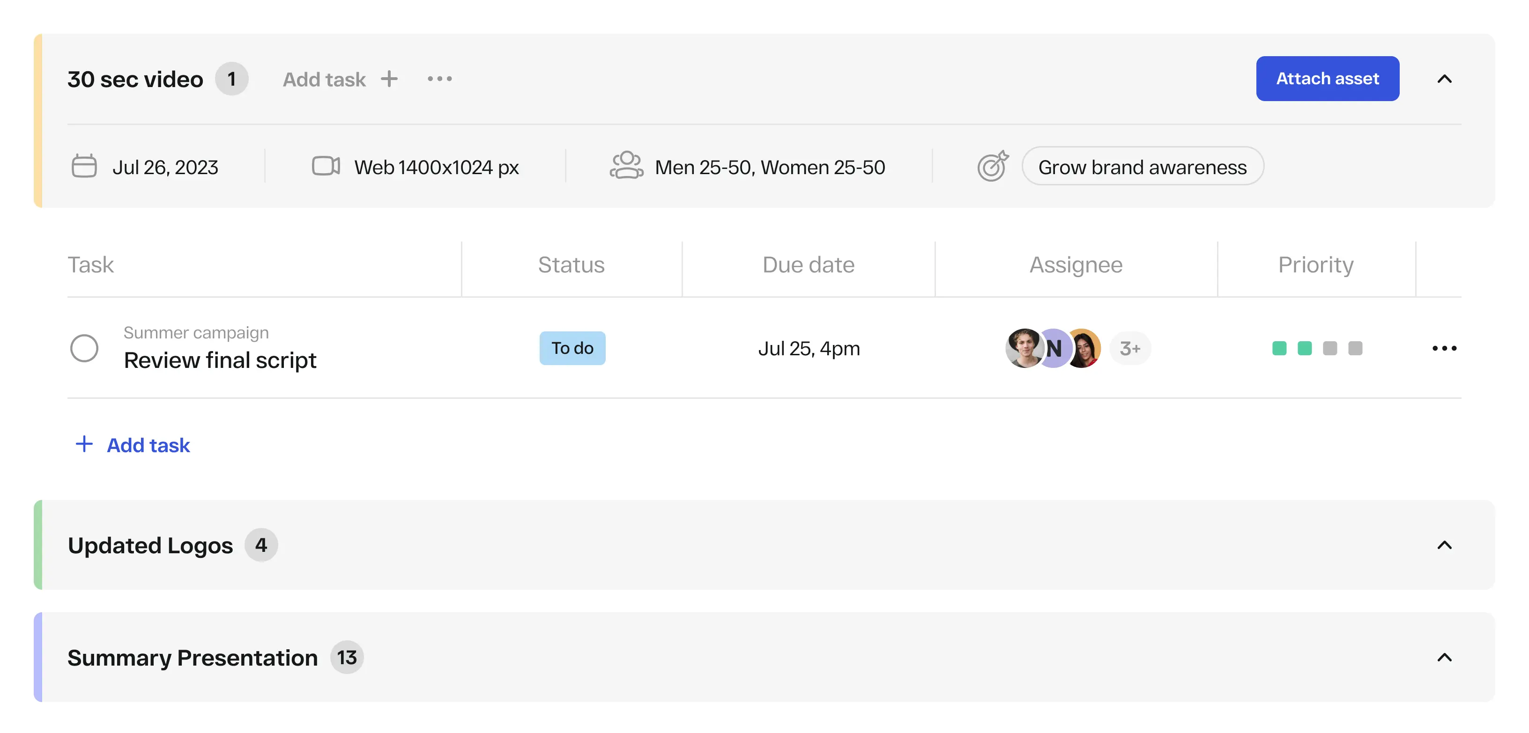The height and width of the screenshot is (733, 1529).
Task: Set priority by clicking the third priority square
Action: point(1329,348)
